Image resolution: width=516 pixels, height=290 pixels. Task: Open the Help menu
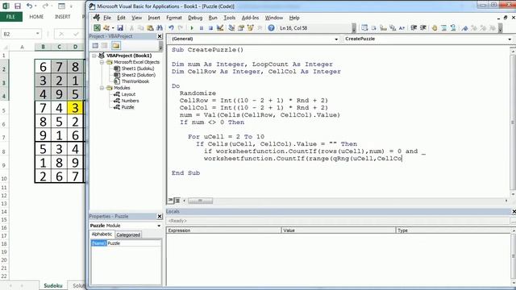point(294,18)
